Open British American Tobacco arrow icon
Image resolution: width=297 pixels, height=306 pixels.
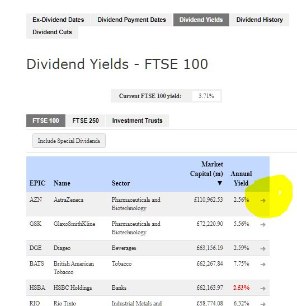click(263, 265)
